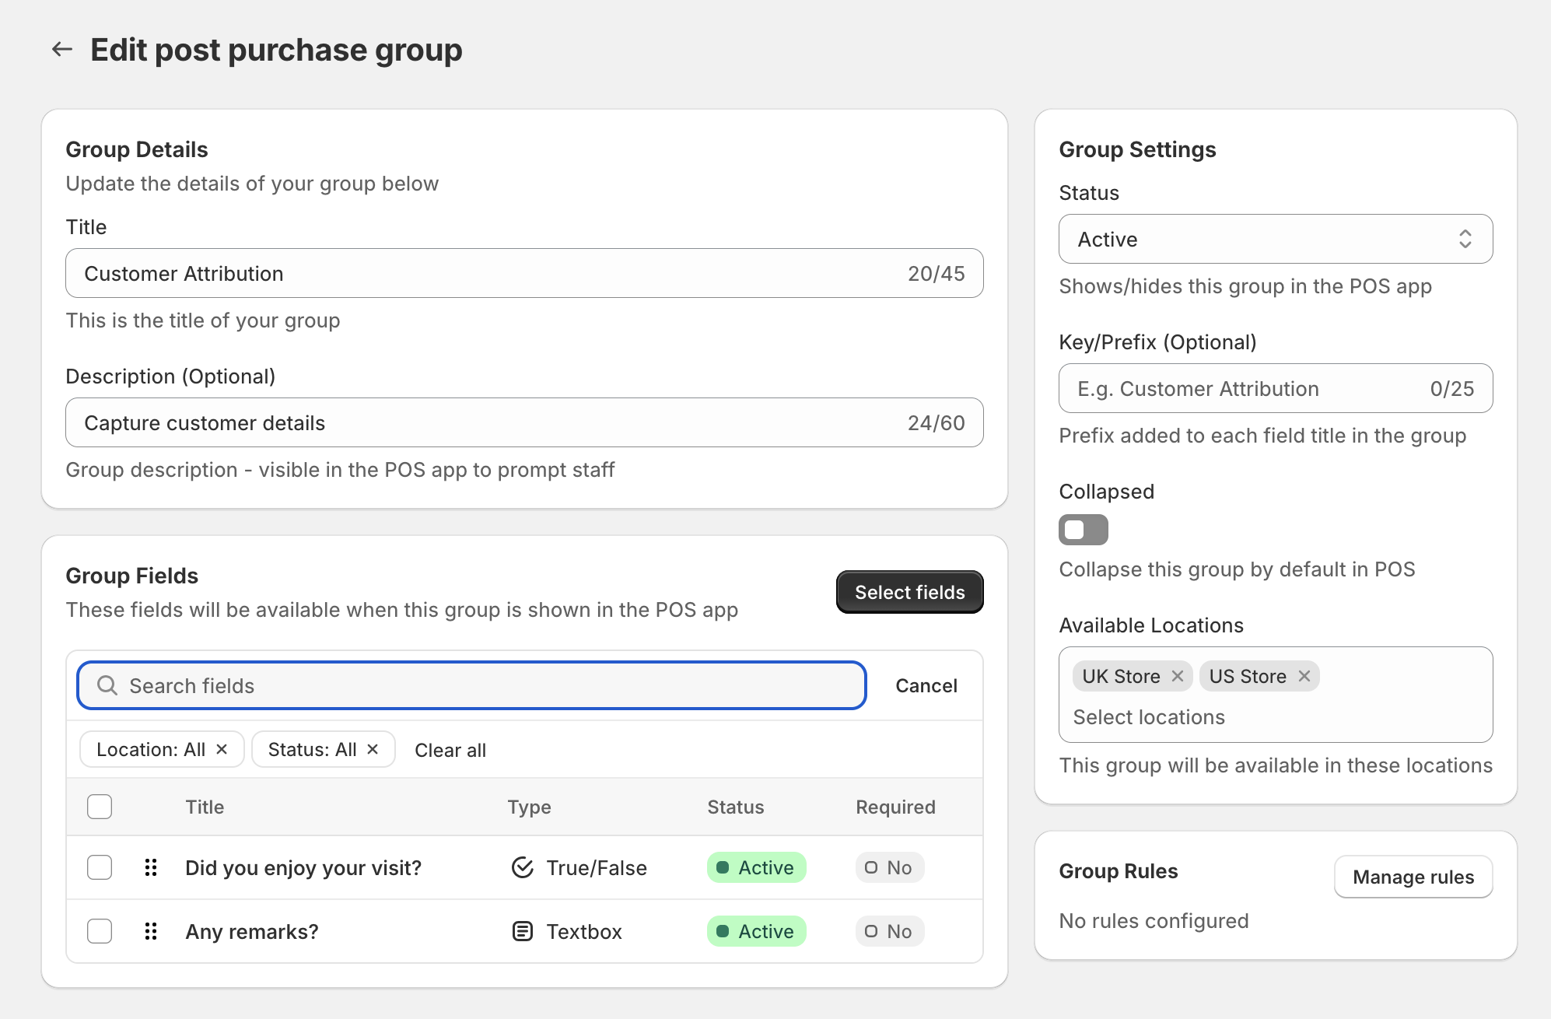This screenshot has height=1019, width=1551.
Task: Click the No required badge for 'Did you enjoy your visit?'
Action: (x=890, y=867)
